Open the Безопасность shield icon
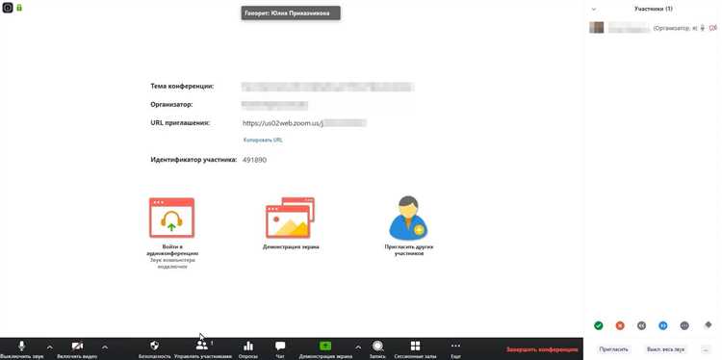 point(155,346)
